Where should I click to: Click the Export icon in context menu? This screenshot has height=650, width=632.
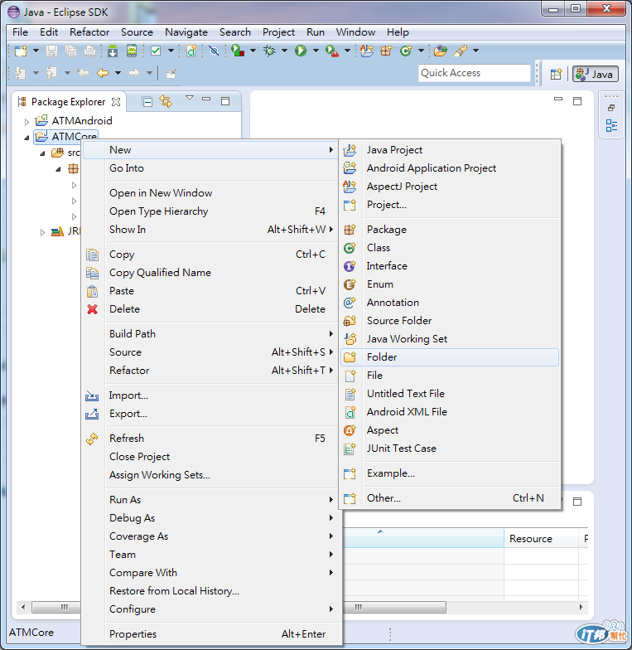pos(92,414)
